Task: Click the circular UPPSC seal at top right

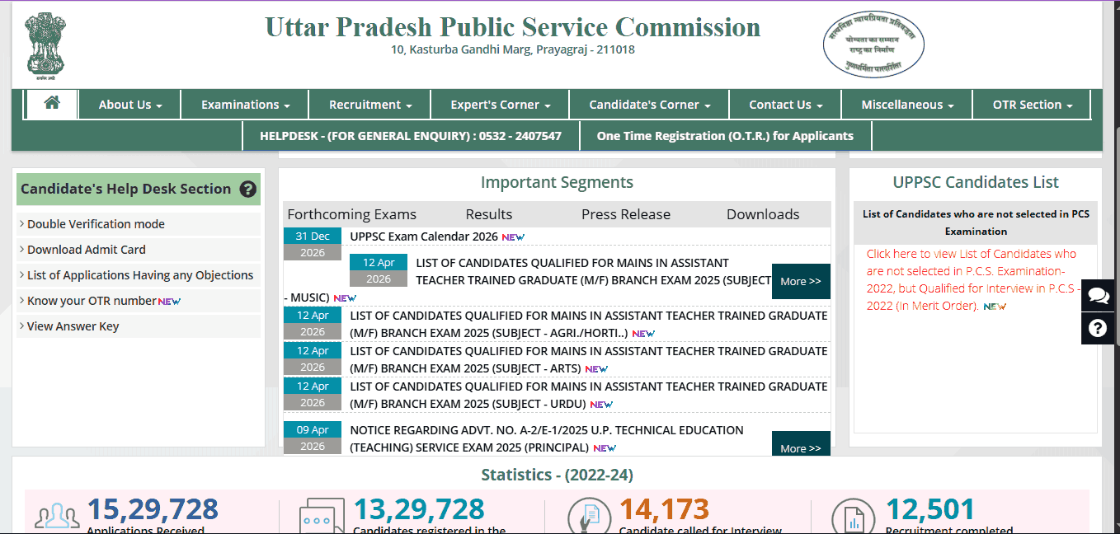Action: 873,44
